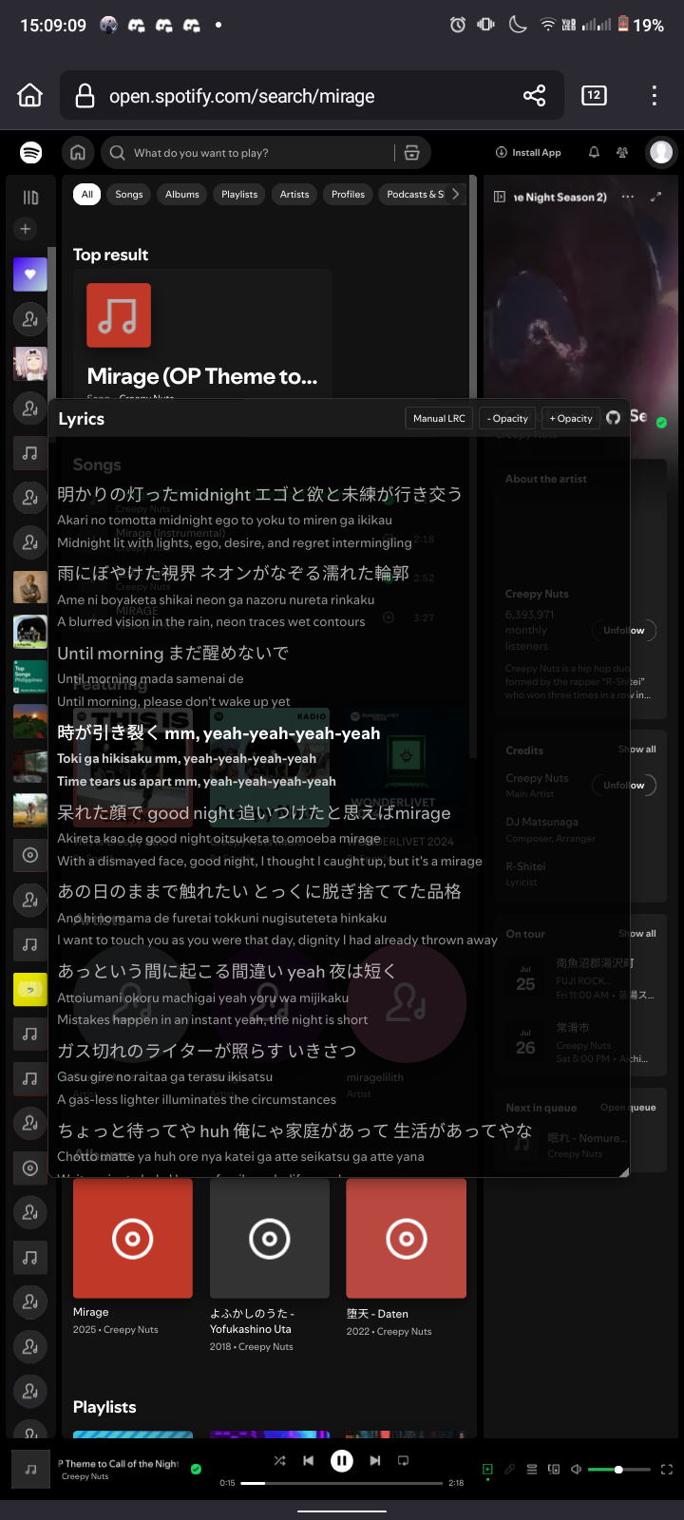Go to Spotify Home
Image resolution: width=684 pixels, height=1520 pixels.
(x=78, y=152)
